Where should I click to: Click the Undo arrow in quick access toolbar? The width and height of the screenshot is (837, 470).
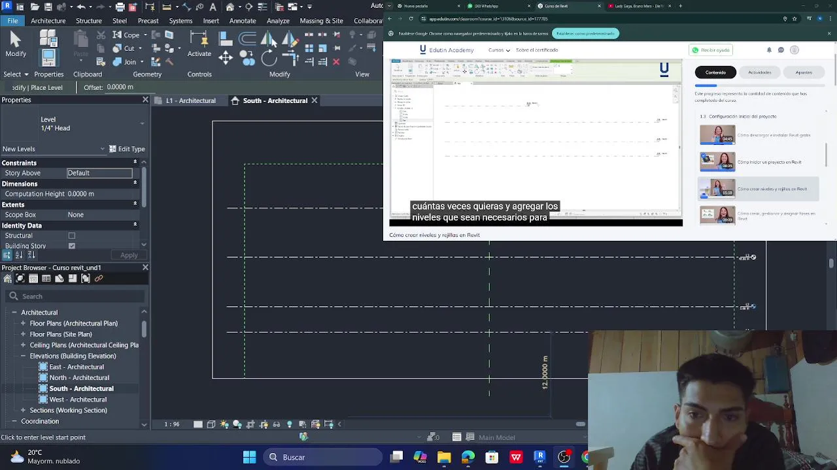click(81, 7)
